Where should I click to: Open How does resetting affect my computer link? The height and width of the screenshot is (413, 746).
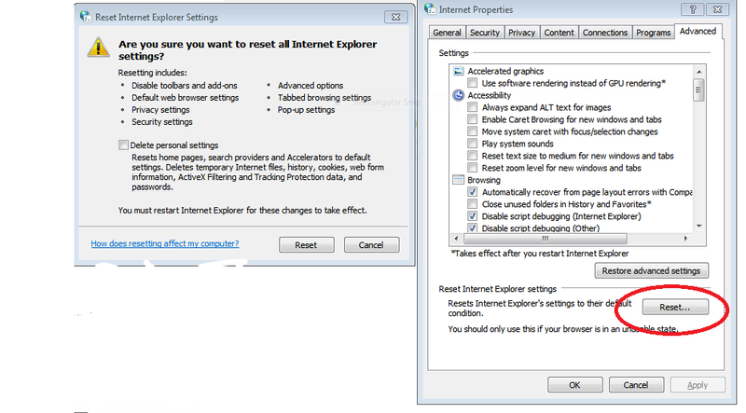click(165, 243)
